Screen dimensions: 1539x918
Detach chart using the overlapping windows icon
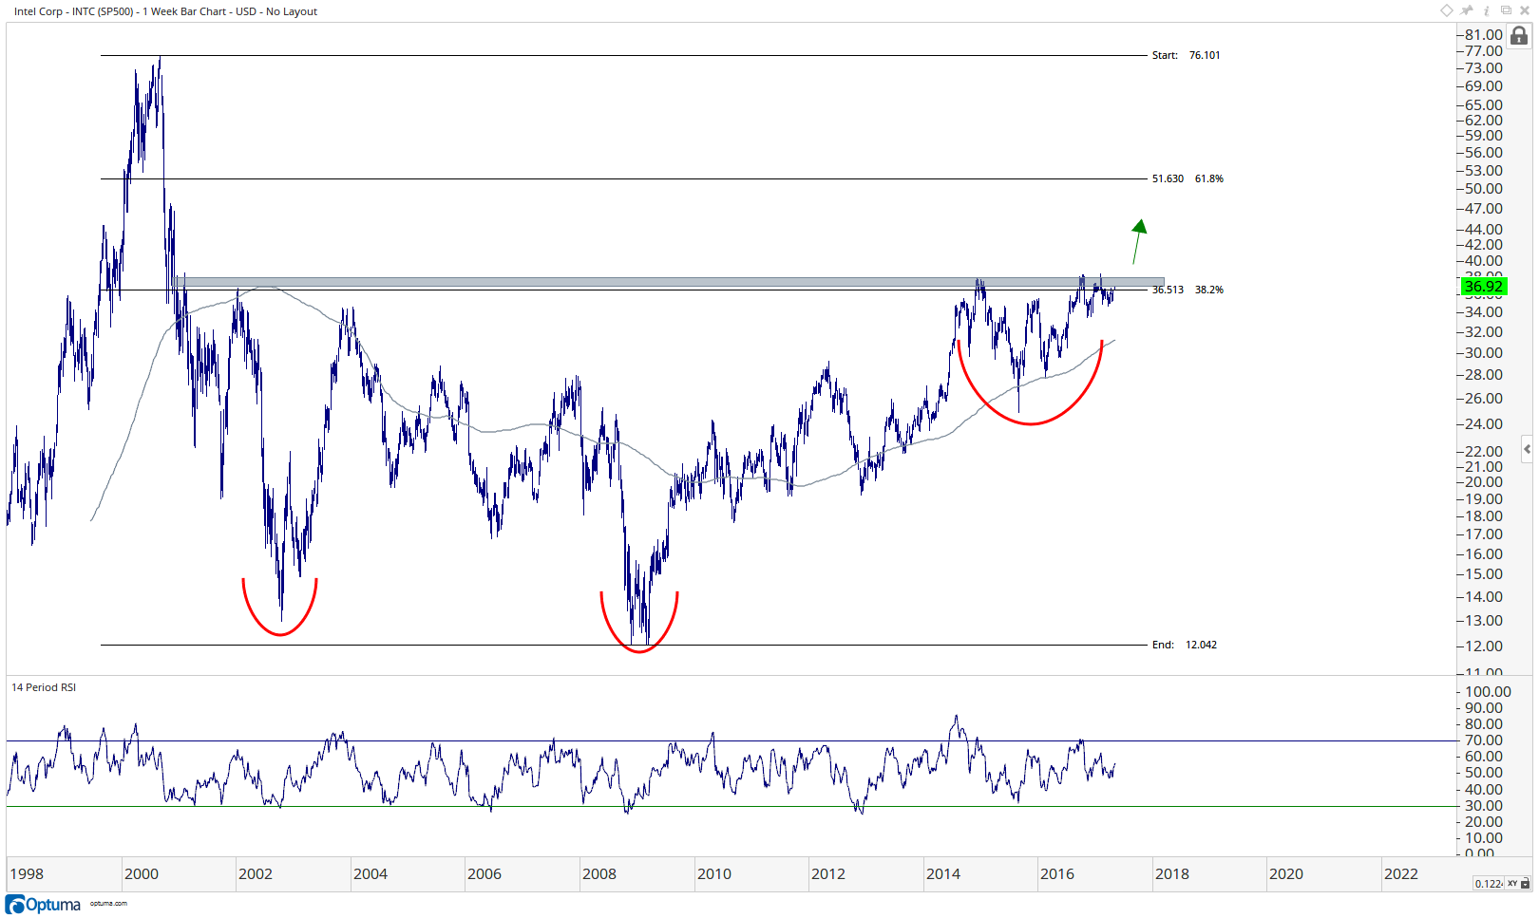click(x=1506, y=10)
